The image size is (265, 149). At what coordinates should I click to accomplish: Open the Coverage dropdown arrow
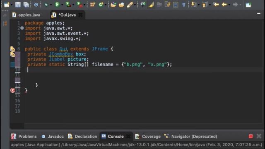[73, 5]
